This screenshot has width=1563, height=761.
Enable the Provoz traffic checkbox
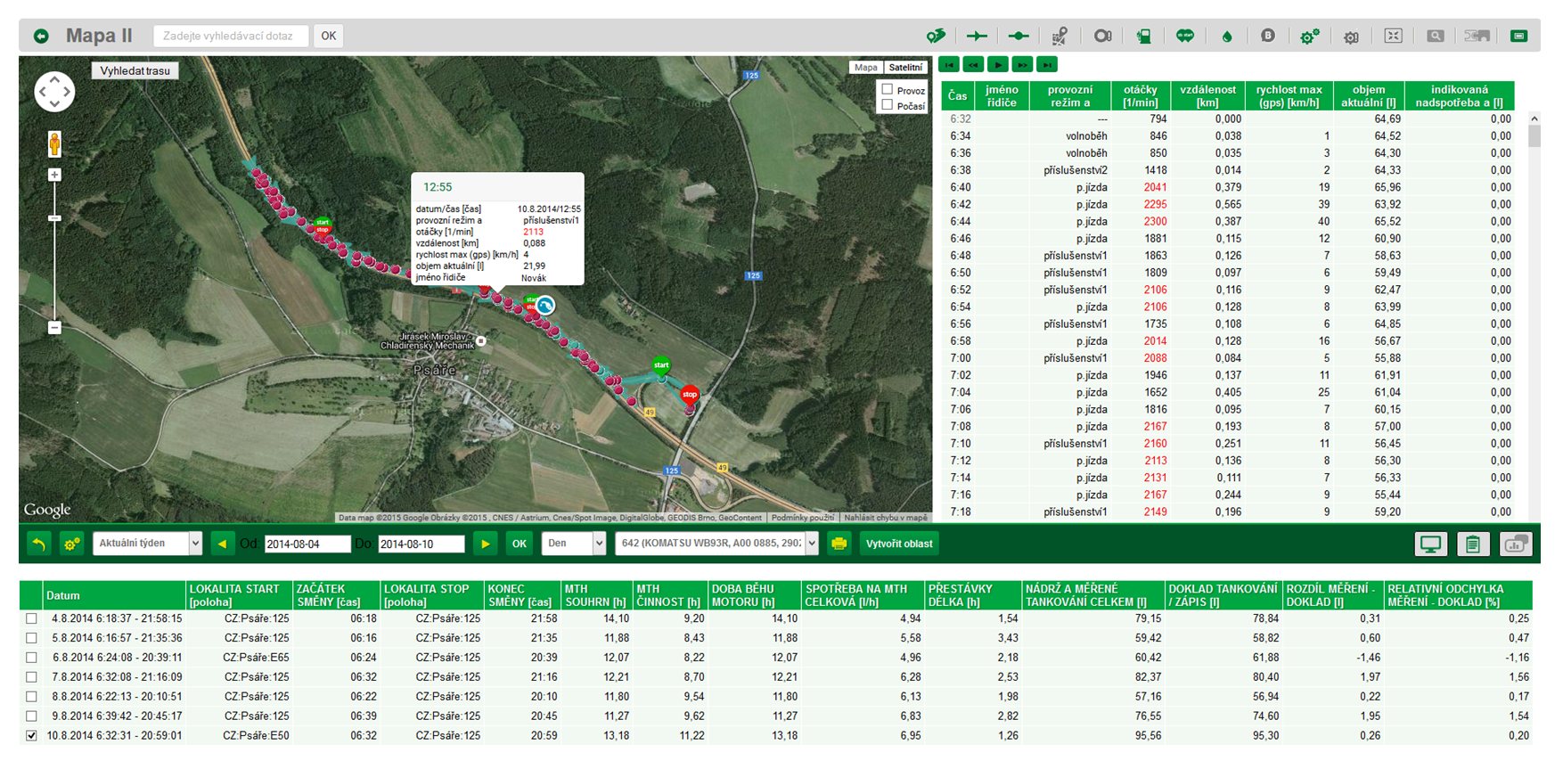tap(888, 89)
